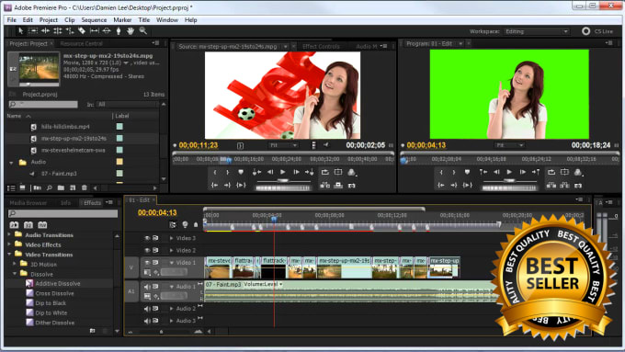Expand the Video 2 track
625x352 pixels.
tap(171, 250)
